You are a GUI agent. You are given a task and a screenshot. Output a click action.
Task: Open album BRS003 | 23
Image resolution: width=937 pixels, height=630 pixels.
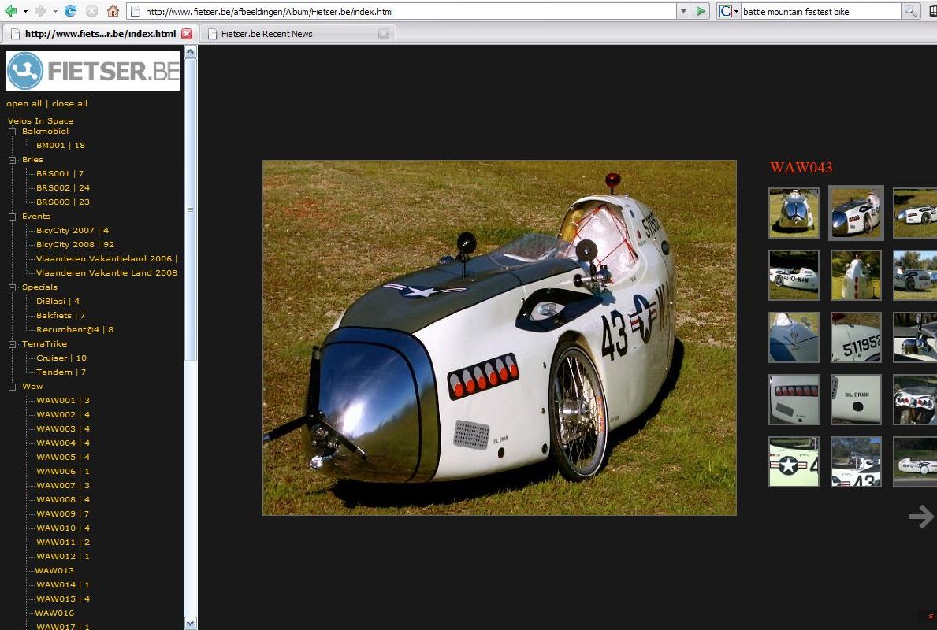tap(63, 202)
